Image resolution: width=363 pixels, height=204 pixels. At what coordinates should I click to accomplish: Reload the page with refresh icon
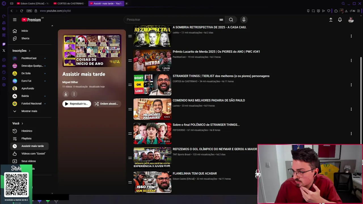[22, 11]
